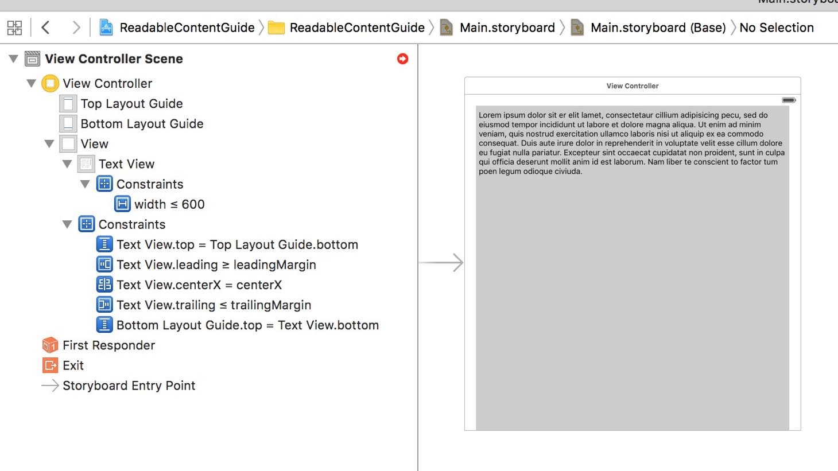
Task: Click the Text View.centerX constraint icon
Action: point(104,285)
